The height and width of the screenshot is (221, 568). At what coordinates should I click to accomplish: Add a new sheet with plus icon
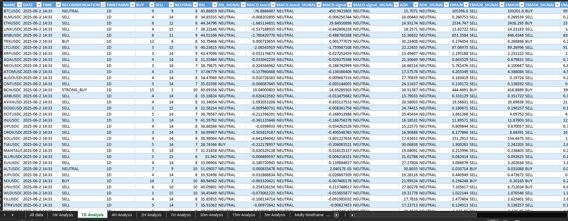pos(336,215)
